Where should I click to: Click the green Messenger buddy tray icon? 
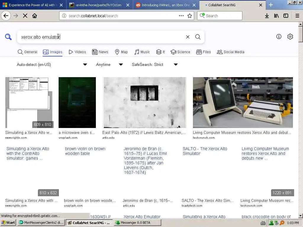coord(271,223)
